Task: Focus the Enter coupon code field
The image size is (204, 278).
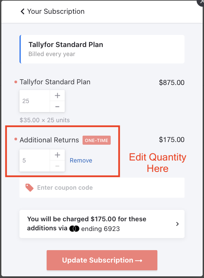Action: tap(102, 188)
